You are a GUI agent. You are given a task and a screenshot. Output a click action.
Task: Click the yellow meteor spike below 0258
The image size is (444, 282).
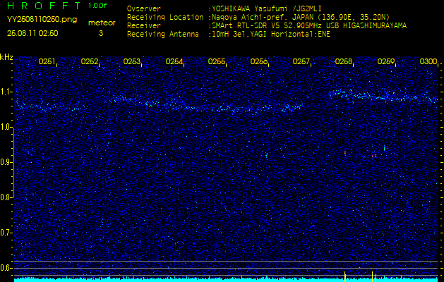pos(345,276)
